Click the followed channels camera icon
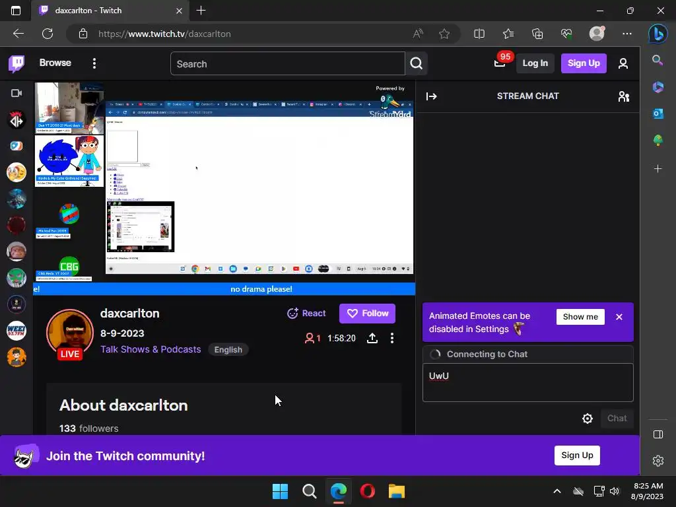Screen dimensions: 676x507 pos(17,93)
